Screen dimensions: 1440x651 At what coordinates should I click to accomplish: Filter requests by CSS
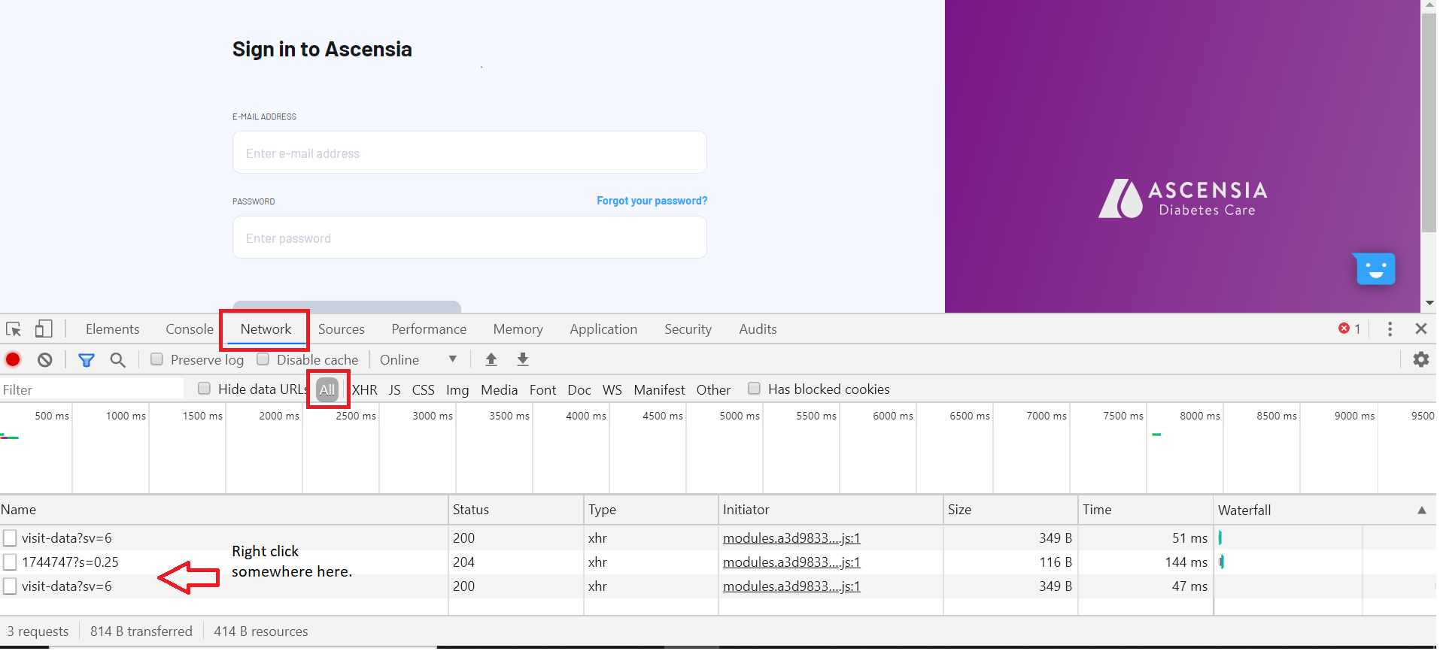tap(424, 390)
